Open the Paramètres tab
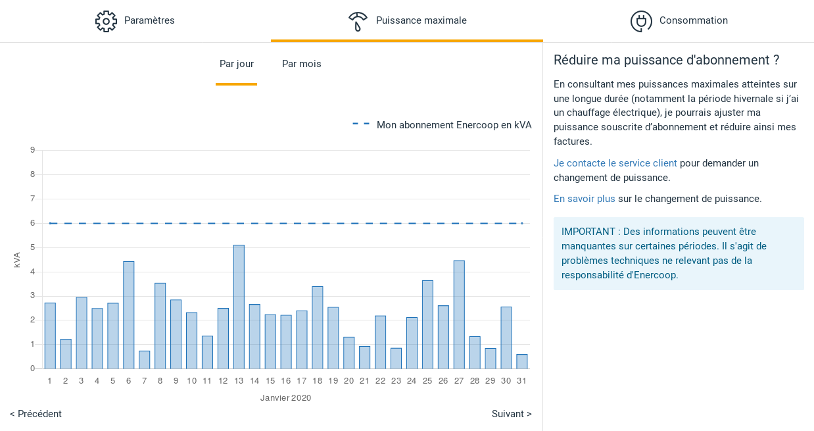The image size is (814, 431). point(149,20)
